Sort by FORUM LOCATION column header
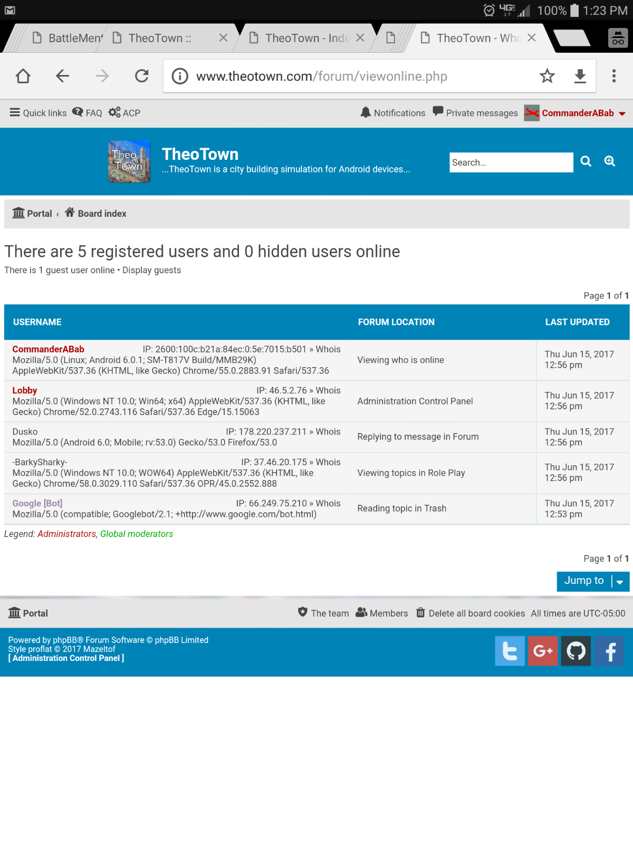 tap(396, 322)
